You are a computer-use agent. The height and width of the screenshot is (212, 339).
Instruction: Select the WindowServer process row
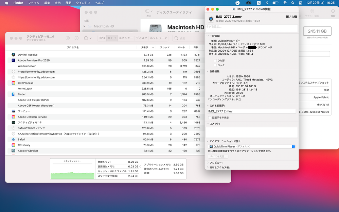coord(106,66)
